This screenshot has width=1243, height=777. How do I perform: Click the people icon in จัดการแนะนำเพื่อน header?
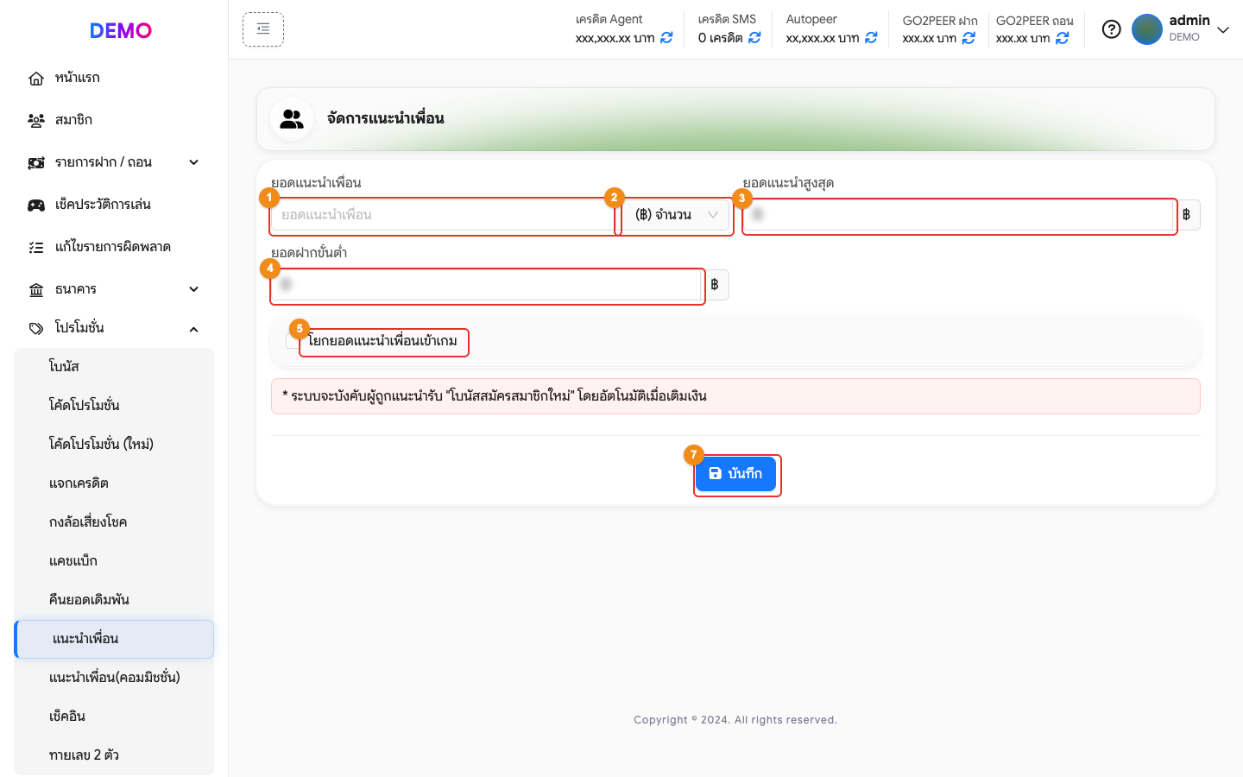point(292,119)
